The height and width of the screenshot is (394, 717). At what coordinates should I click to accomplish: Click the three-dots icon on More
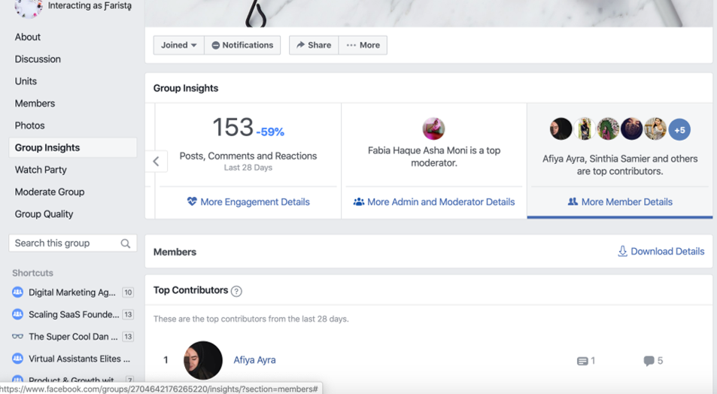(x=351, y=45)
